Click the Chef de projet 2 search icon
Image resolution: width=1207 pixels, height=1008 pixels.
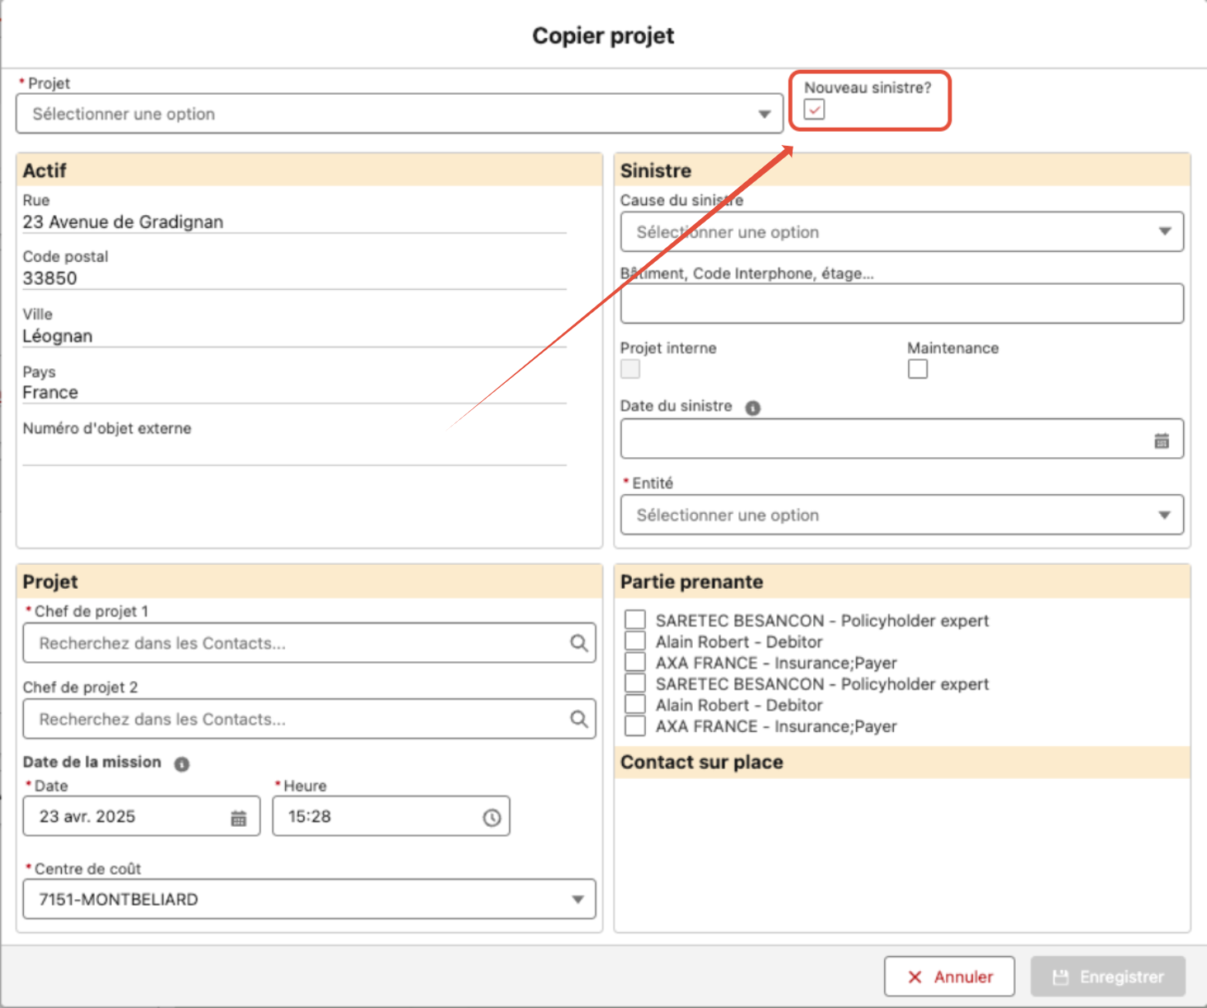(x=579, y=719)
